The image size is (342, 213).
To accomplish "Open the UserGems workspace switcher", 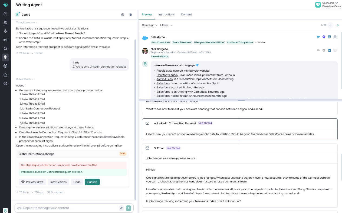I will click(328, 5).
